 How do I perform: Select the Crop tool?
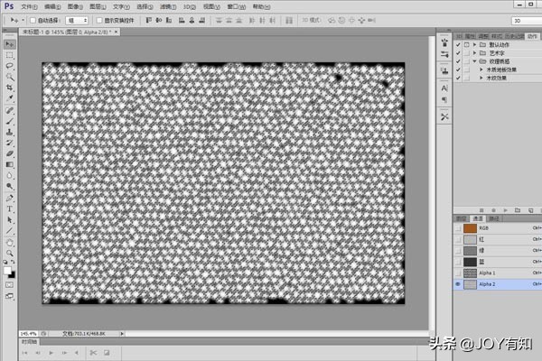click(x=10, y=88)
